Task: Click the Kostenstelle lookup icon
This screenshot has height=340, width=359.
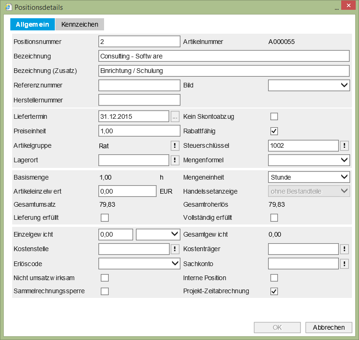Action: [x=175, y=249]
